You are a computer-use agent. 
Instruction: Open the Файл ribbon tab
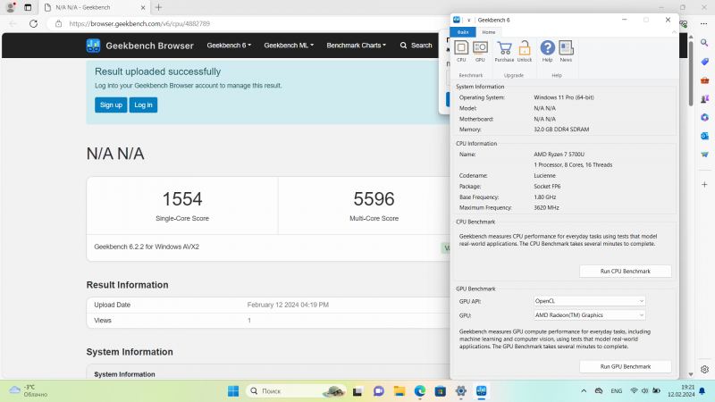click(463, 32)
